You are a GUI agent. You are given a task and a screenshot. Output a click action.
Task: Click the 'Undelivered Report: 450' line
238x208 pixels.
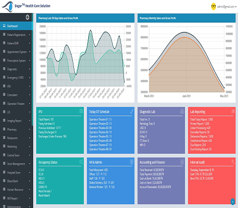click(201, 141)
